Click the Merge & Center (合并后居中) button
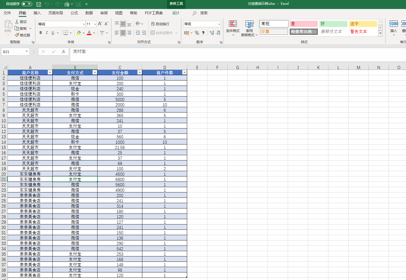Image resolution: width=406 pixels, height=280 pixels. pyautogui.click(x=162, y=33)
